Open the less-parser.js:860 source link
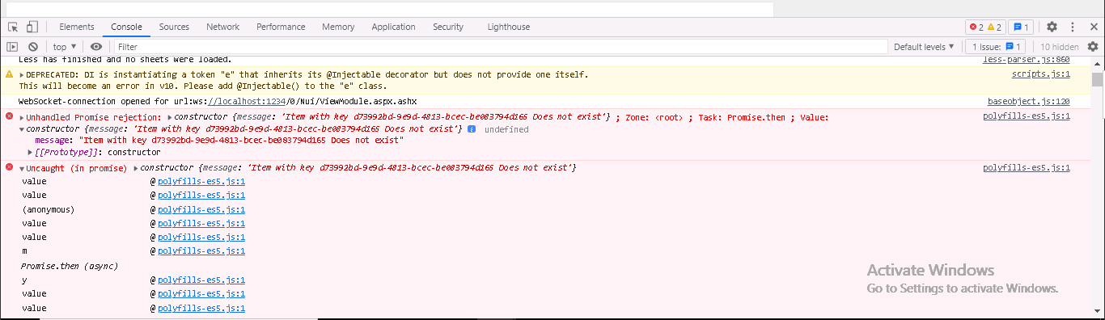This screenshot has width=1105, height=320. pos(1026,60)
